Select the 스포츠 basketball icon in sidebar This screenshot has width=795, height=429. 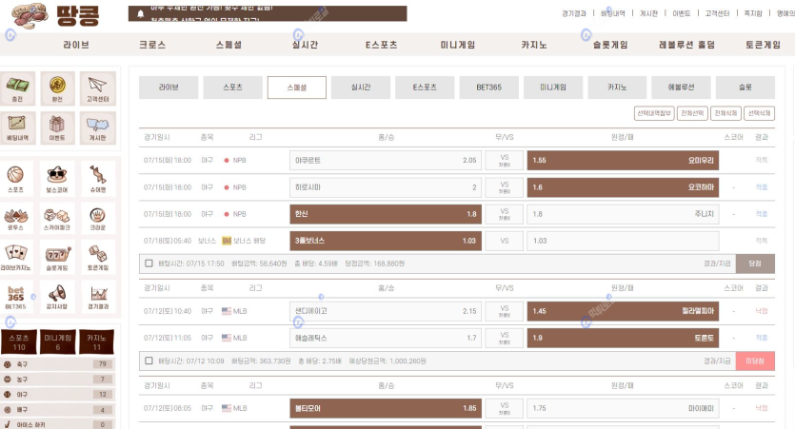(16, 177)
